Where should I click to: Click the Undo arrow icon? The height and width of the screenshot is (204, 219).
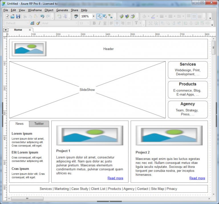click(42, 17)
